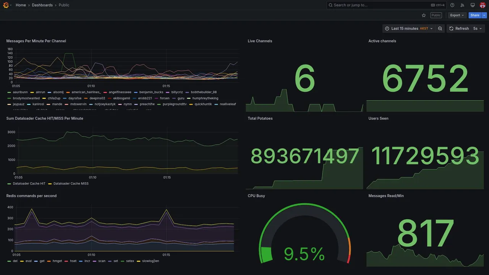This screenshot has height=275, width=489.
Task: Toggle ainrun series in legend
Action: (40, 92)
